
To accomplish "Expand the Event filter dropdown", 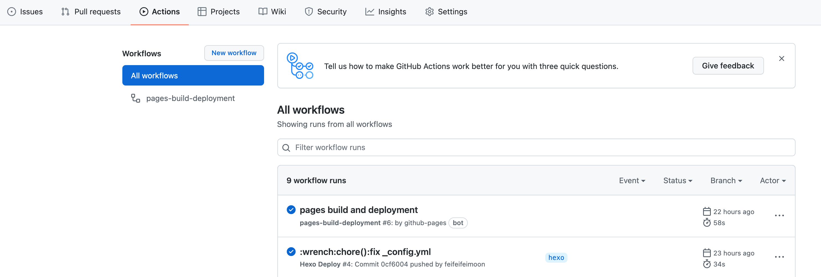I will pyautogui.click(x=632, y=180).
